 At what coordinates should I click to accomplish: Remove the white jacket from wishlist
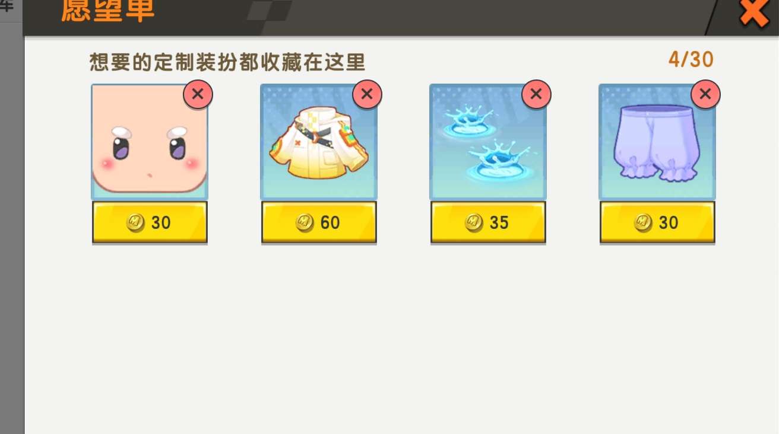click(367, 94)
